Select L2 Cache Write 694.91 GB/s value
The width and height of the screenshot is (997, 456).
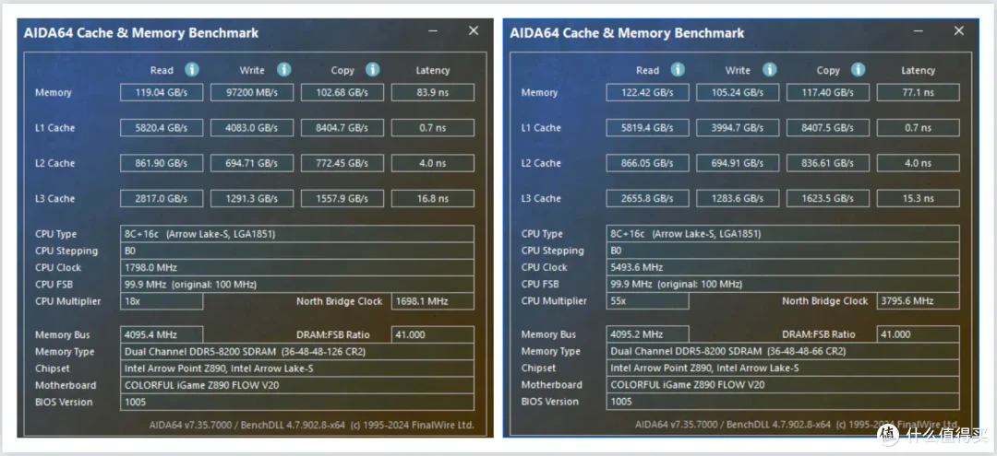pos(738,164)
